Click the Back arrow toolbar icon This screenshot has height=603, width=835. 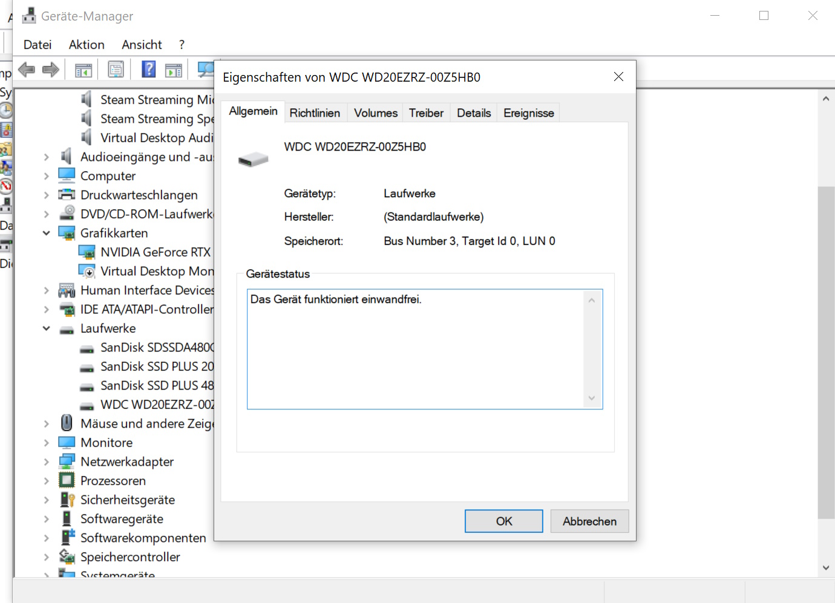tap(27, 70)
